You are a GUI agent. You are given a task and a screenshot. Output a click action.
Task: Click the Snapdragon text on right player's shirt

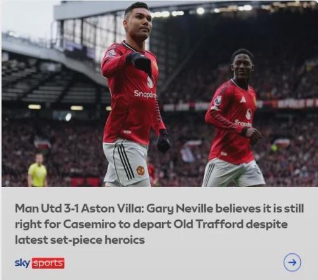point(243,123)
